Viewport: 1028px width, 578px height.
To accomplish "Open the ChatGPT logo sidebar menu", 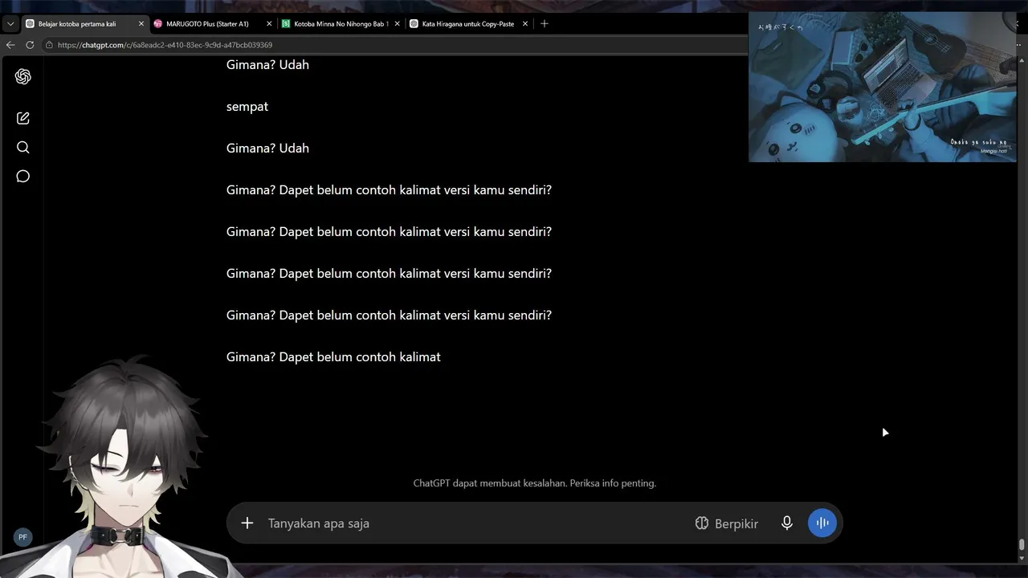I will pyautogui.click(x=22, y=76).
